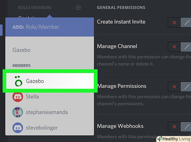Choose Stella's name from the members list

tap(32, 97)
